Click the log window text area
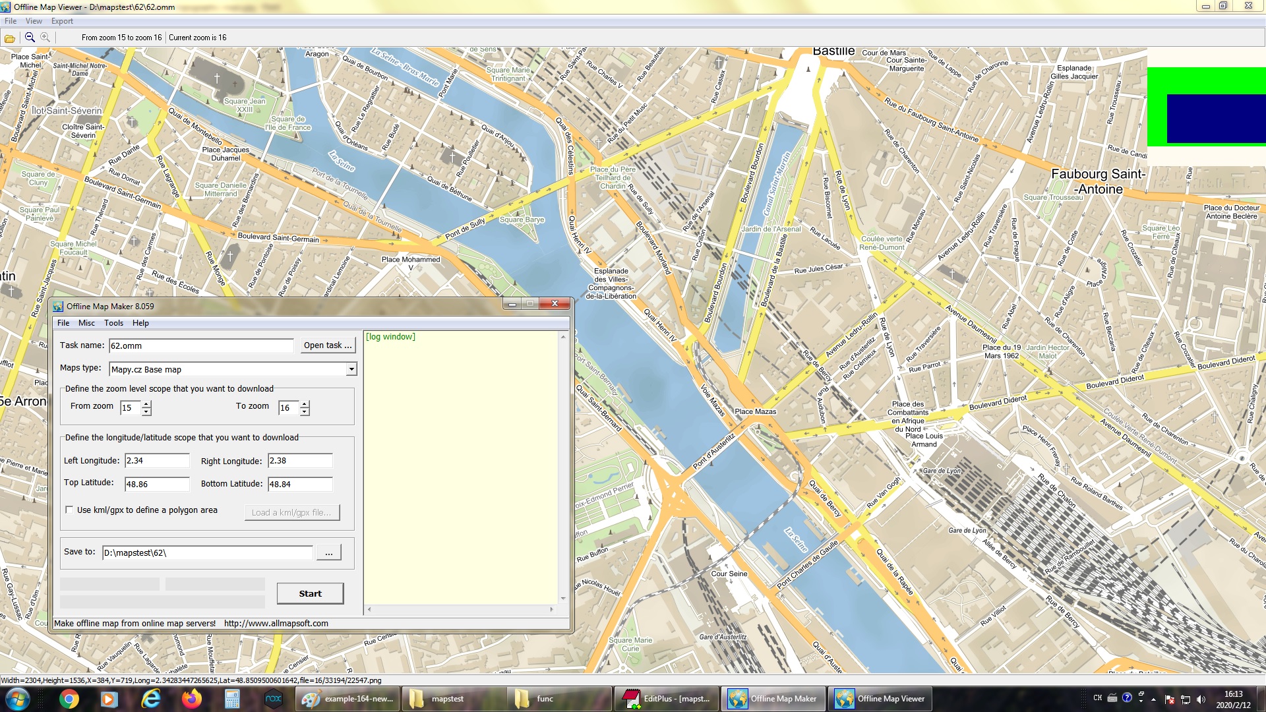Viewport: 1266px width, 712px height. [x=462, y=468]
